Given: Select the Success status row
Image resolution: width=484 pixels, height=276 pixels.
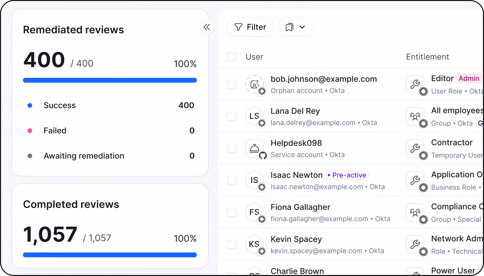Looking at the screenshot, I should click(110, 106).
